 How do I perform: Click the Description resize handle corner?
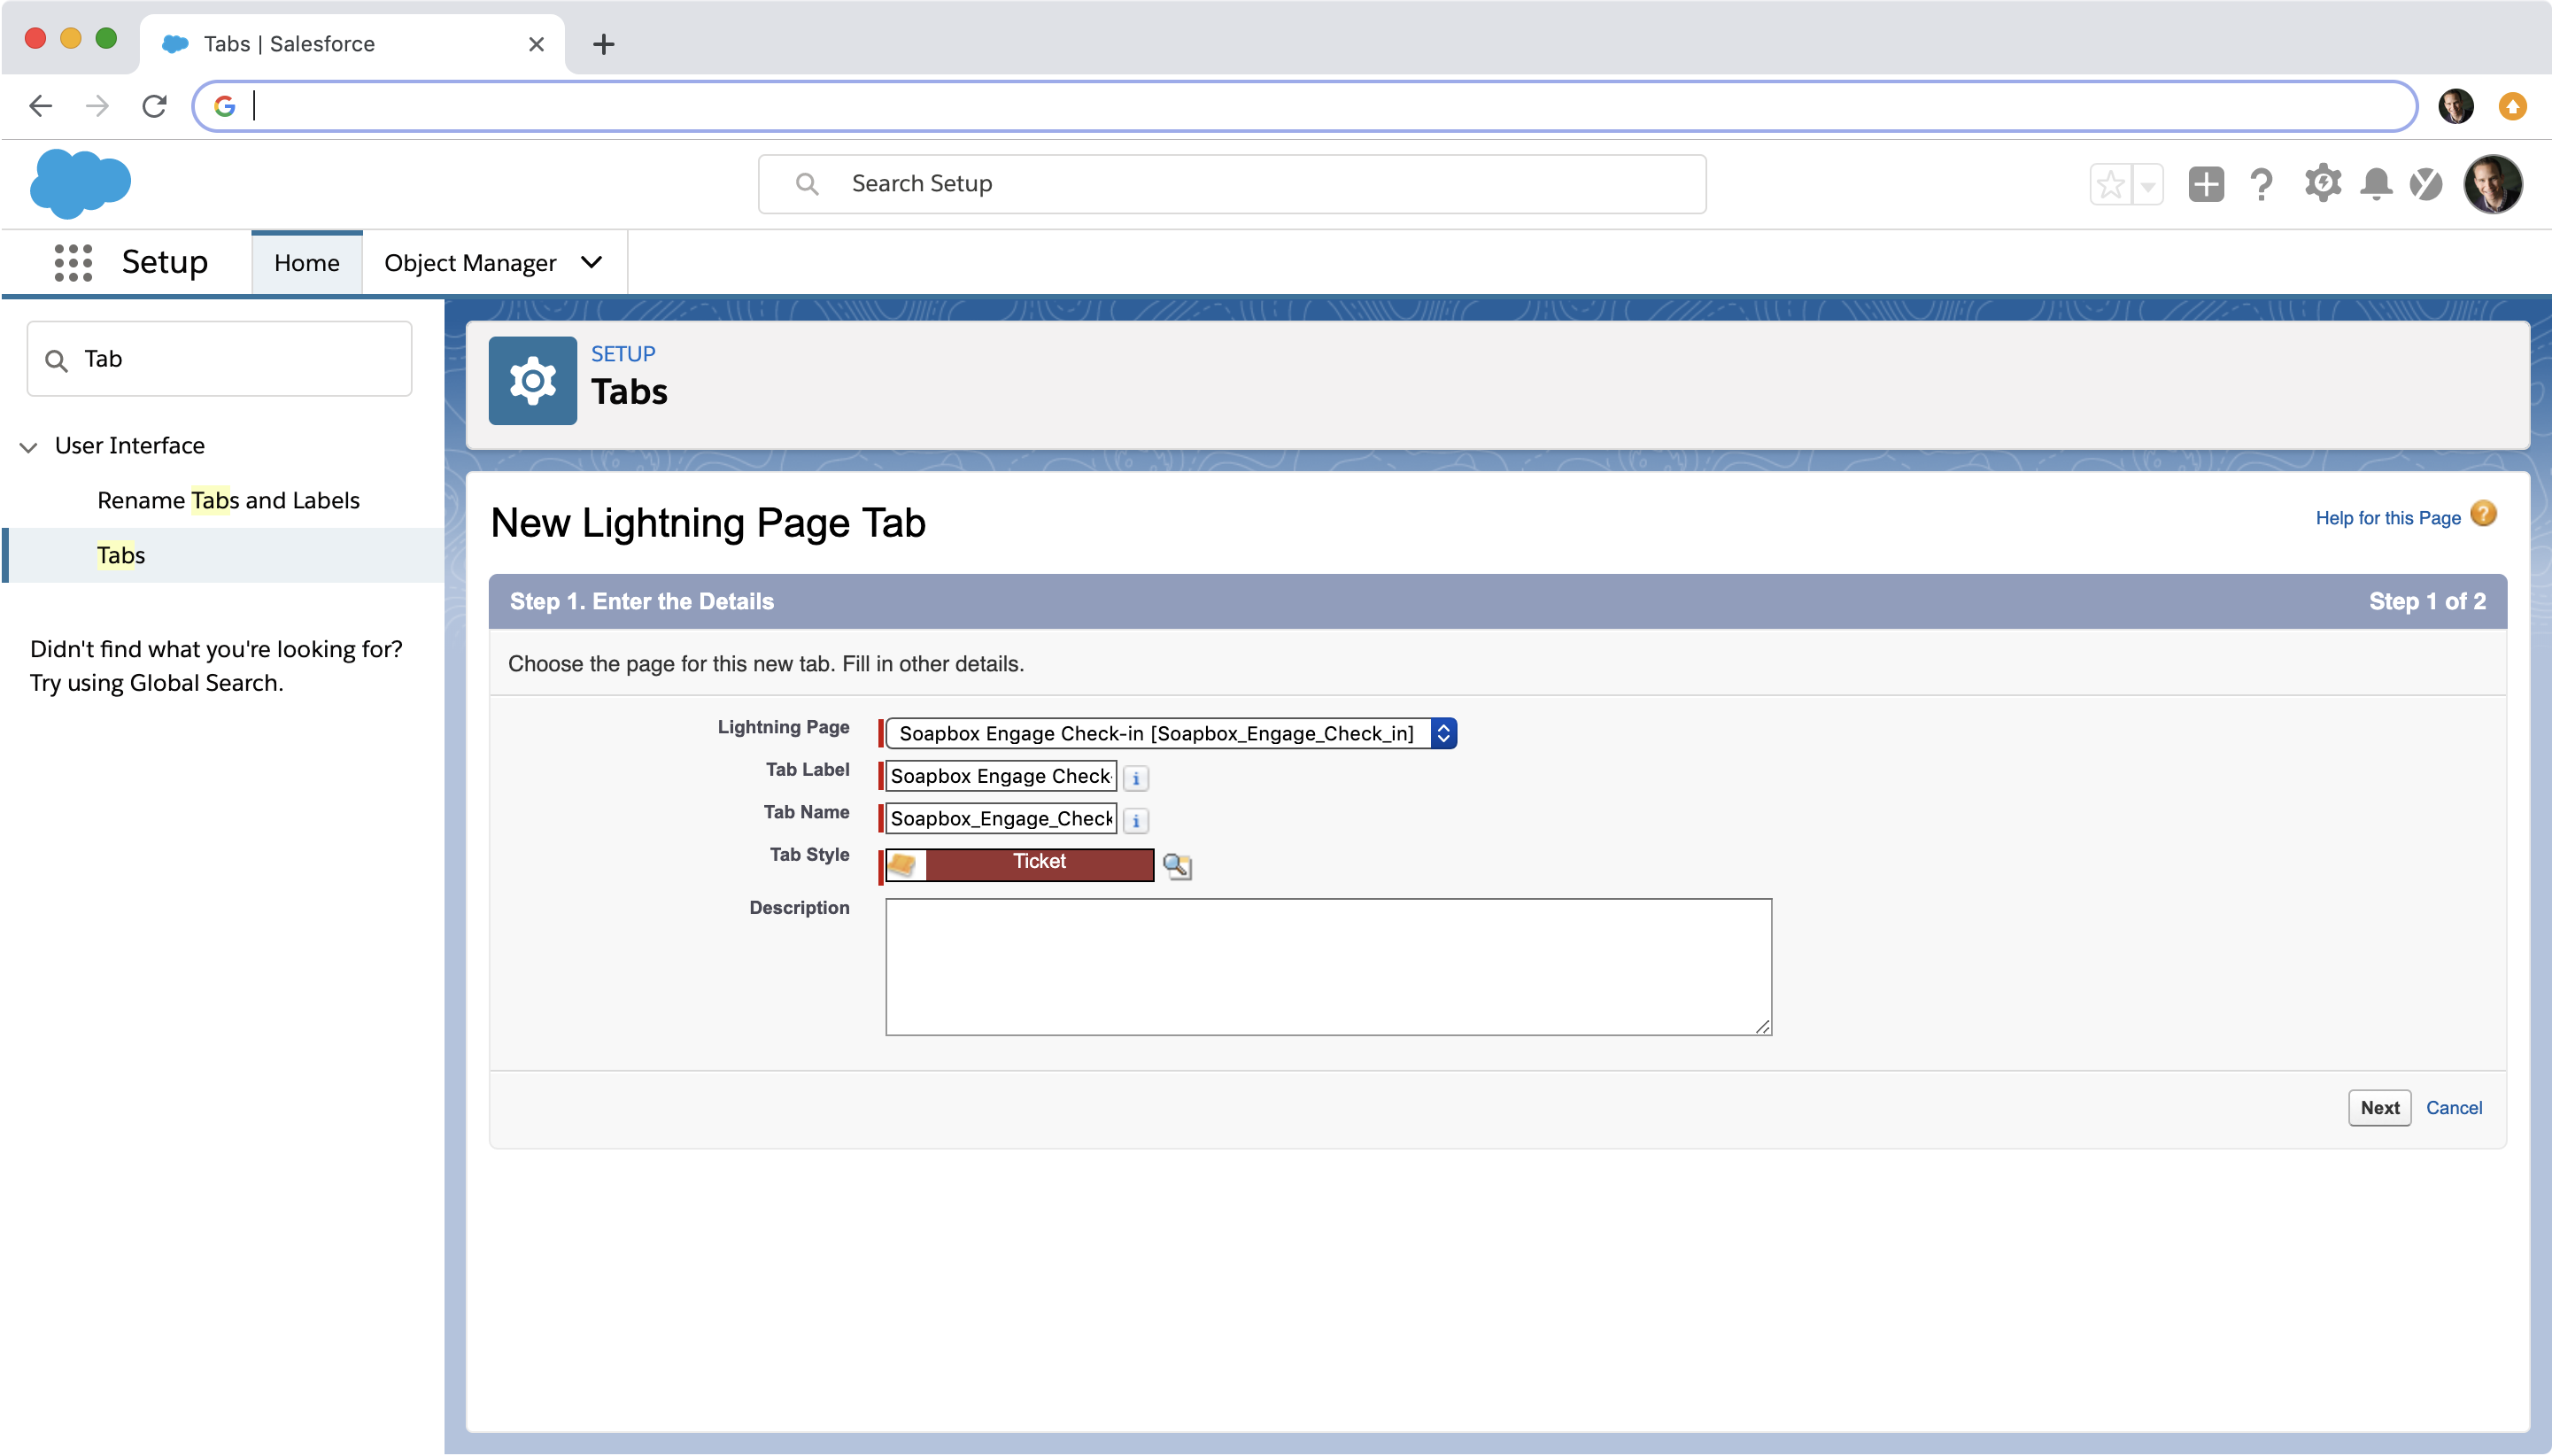pos(1762,1027)
